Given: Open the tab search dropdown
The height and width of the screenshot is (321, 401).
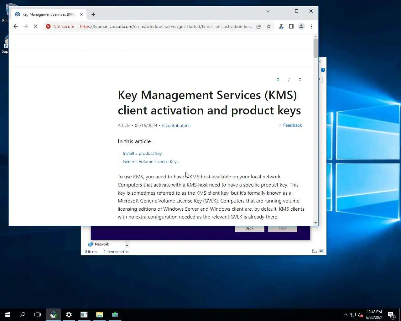Looking at the screenshot, I should point(268,11).
